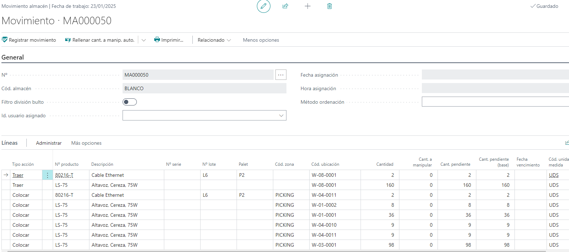Click Nº producto column header
Image resolution: width=569 pixels, height=252 pixels.
click(67, 164)
